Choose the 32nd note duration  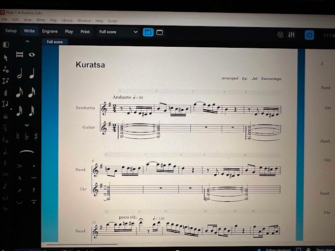coord(19,111)
